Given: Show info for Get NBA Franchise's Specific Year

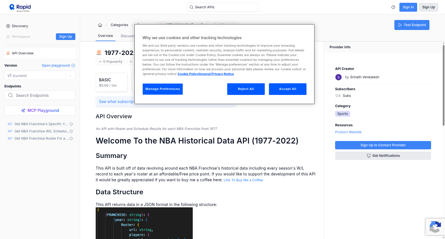Looking at the screenshot, I should pos(71,124).
